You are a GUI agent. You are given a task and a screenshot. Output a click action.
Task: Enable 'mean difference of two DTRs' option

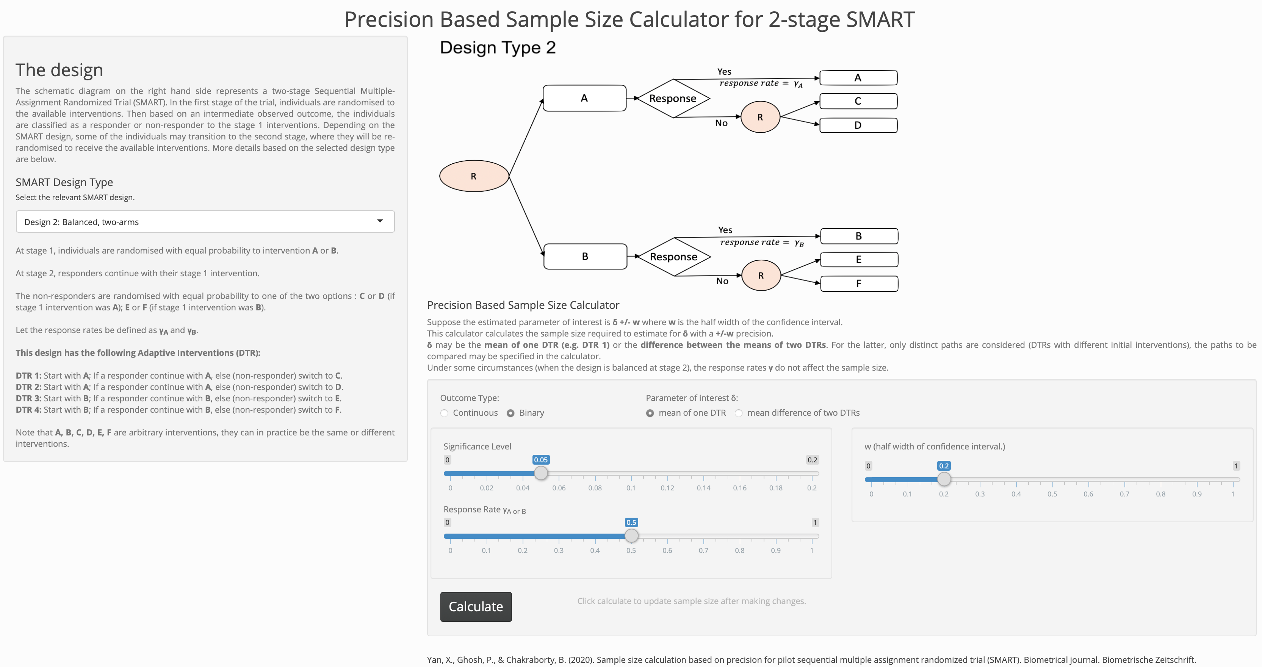739,413
